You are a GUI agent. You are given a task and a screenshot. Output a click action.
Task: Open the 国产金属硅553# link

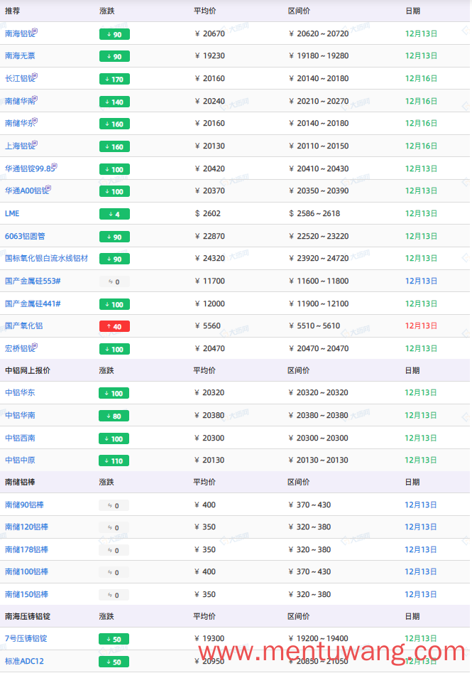click(33, 281)
